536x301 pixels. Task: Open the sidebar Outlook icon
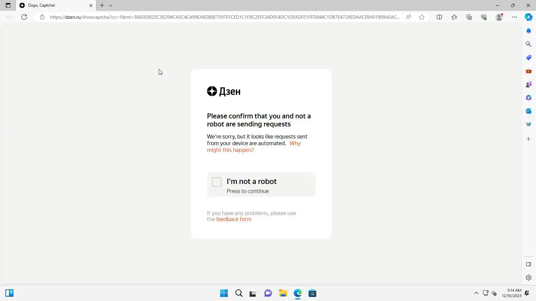[x=529, y=111]
